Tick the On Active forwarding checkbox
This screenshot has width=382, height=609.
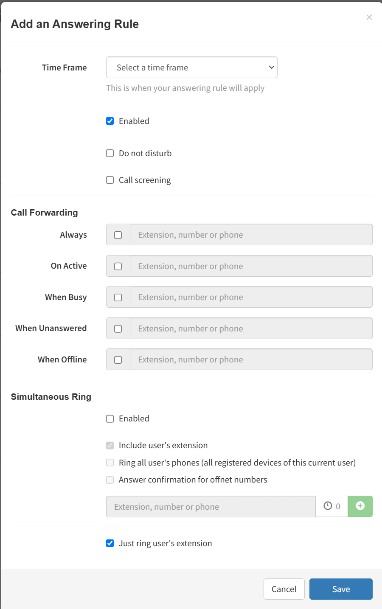(118, 266)
